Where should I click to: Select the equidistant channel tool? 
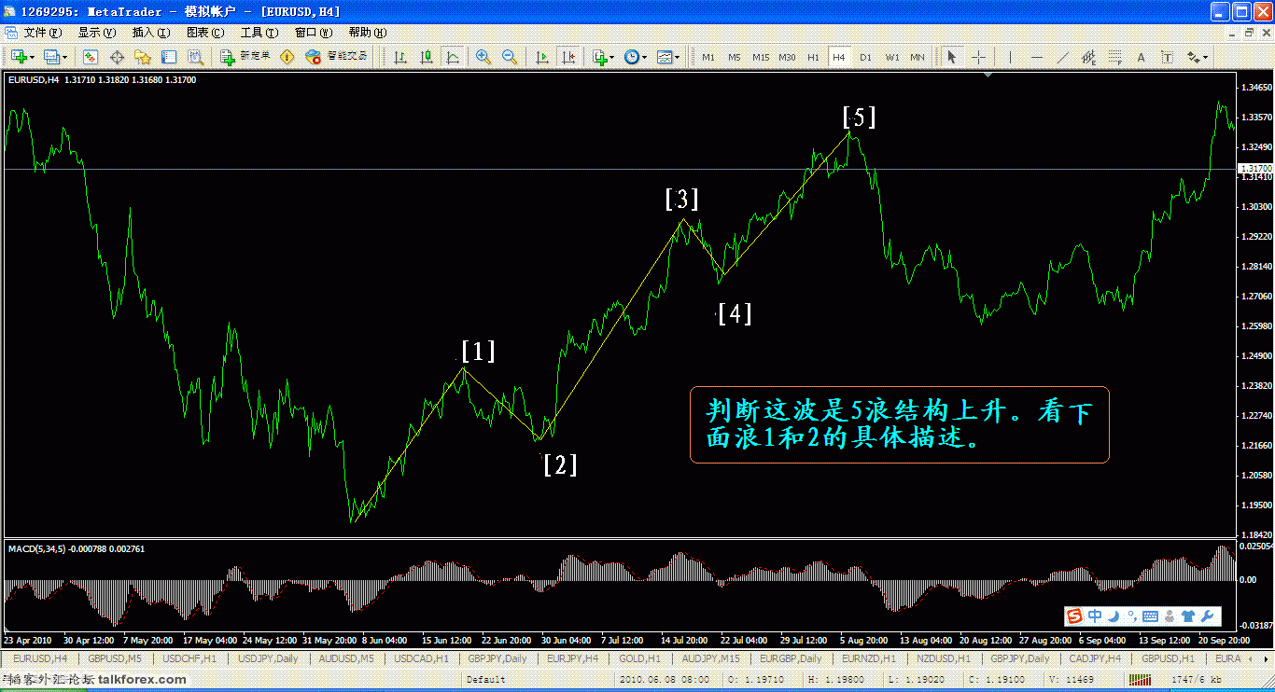1088,57
